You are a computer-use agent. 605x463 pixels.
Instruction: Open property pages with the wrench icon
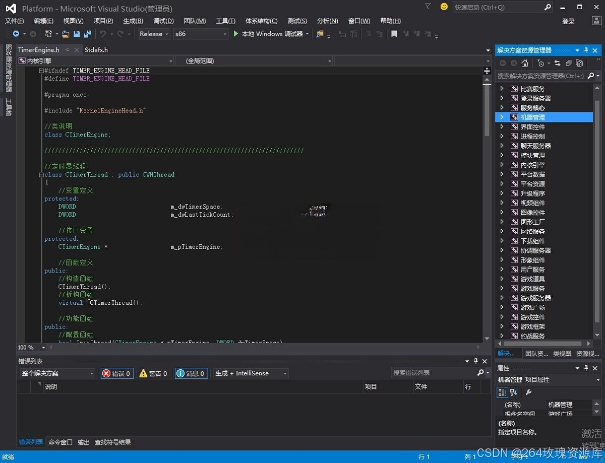tap(528, 392)
